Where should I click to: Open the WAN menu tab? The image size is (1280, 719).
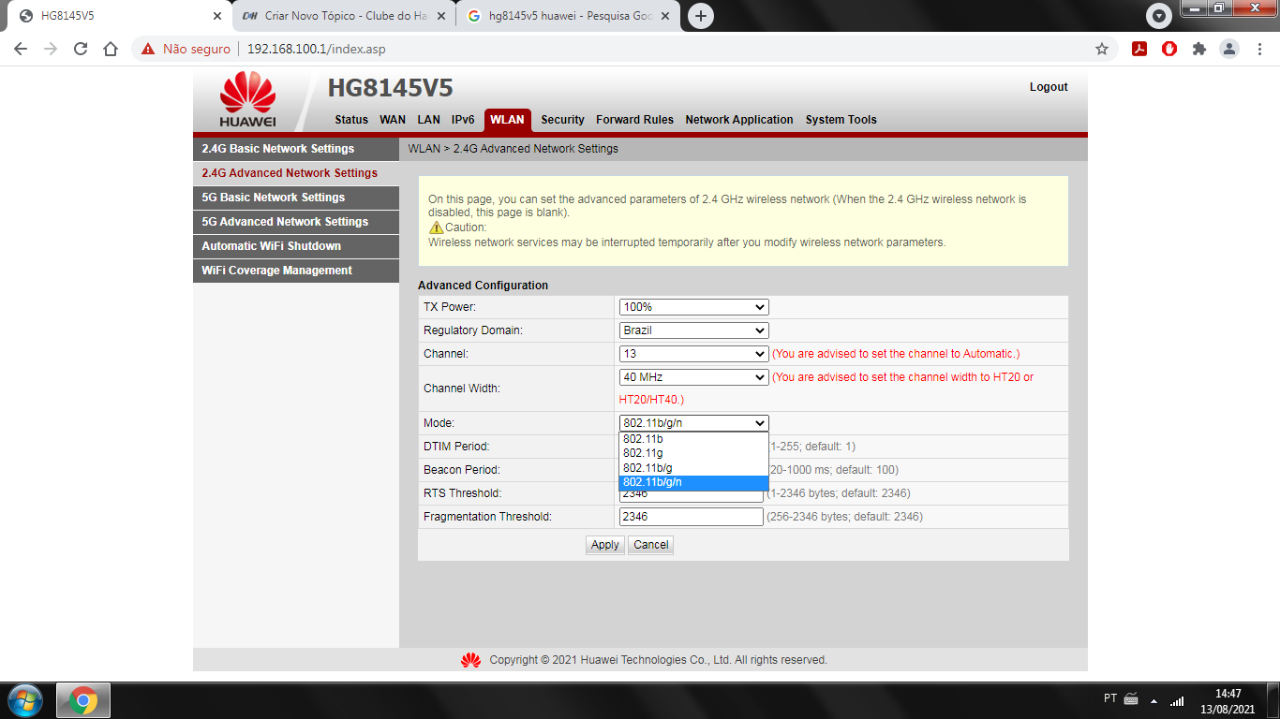pos(393,120)
